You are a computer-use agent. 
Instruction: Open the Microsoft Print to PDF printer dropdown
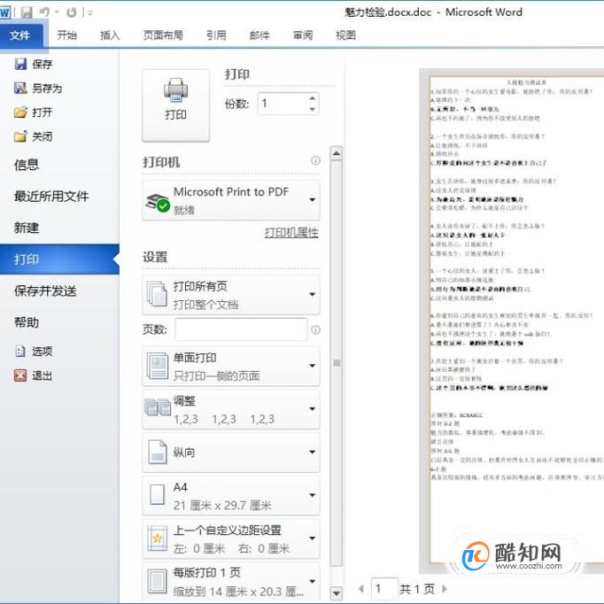pyautogui.click(x=231, y=200)
